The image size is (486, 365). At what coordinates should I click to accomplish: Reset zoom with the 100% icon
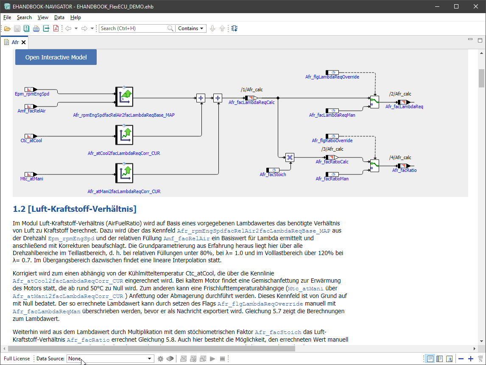(480, 359)
